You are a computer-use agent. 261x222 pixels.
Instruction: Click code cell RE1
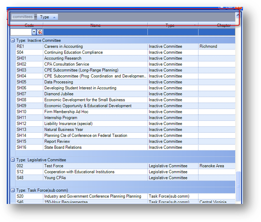(29, 46)
